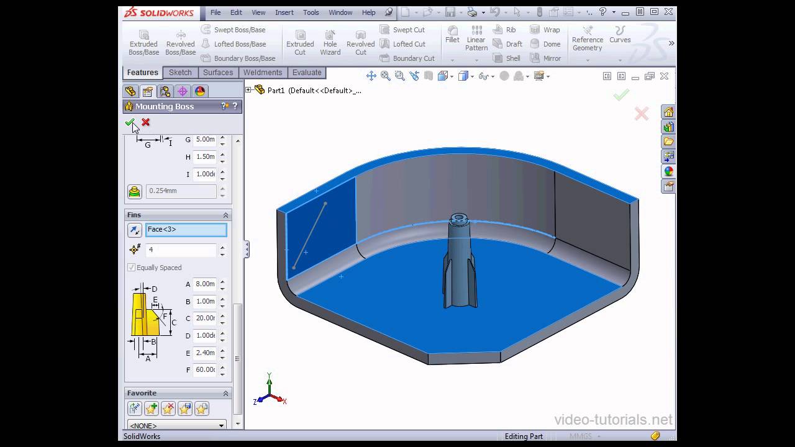Click the Fillet tool
795x447 pixels.
(452, 35)
